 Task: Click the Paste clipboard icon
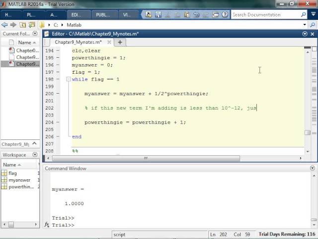click(x=187, y=14)
